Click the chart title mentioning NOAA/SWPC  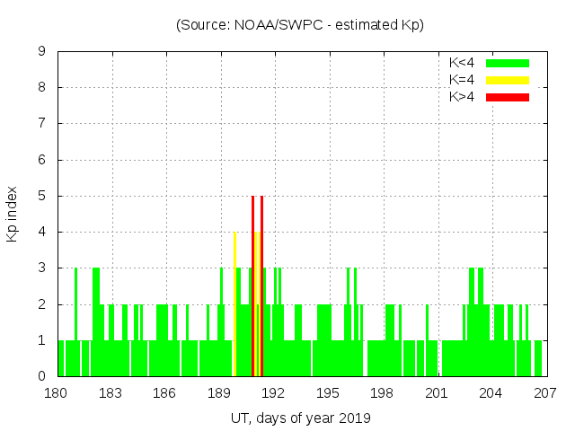tap(300, 25)
